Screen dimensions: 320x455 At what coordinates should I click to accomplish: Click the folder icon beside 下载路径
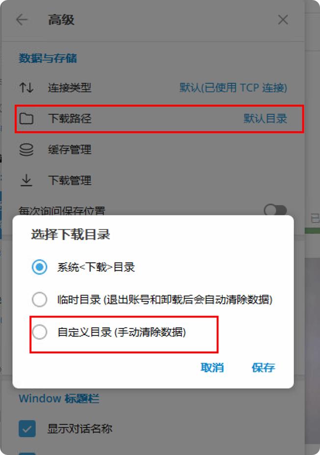pos(27,119)
